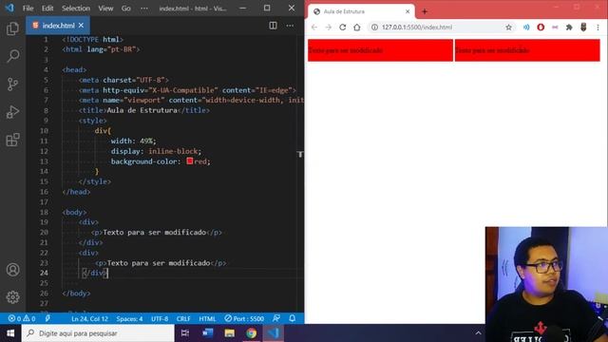Click the blue speaker extension icon in Chrome
This screenshot has height=342, width=608.
point(526,28)
